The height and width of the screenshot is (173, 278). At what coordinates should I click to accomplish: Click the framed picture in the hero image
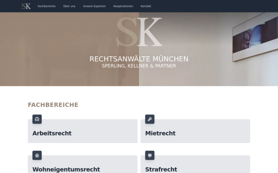coord(255,37)
